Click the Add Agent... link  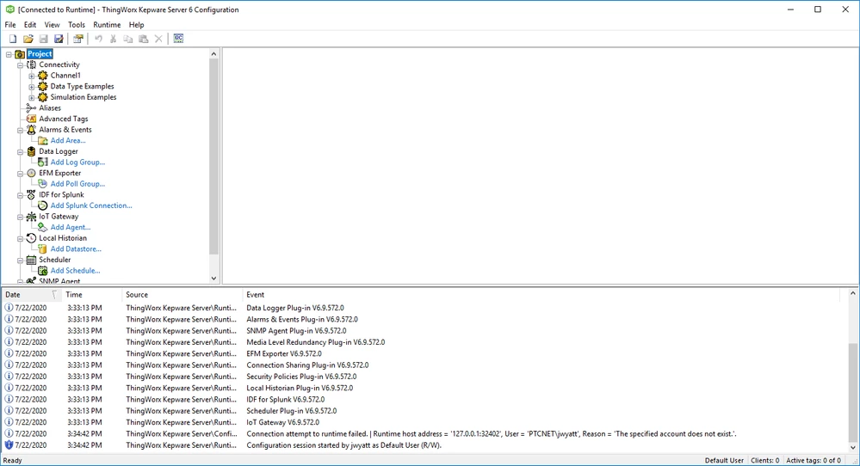pos(71,227)
